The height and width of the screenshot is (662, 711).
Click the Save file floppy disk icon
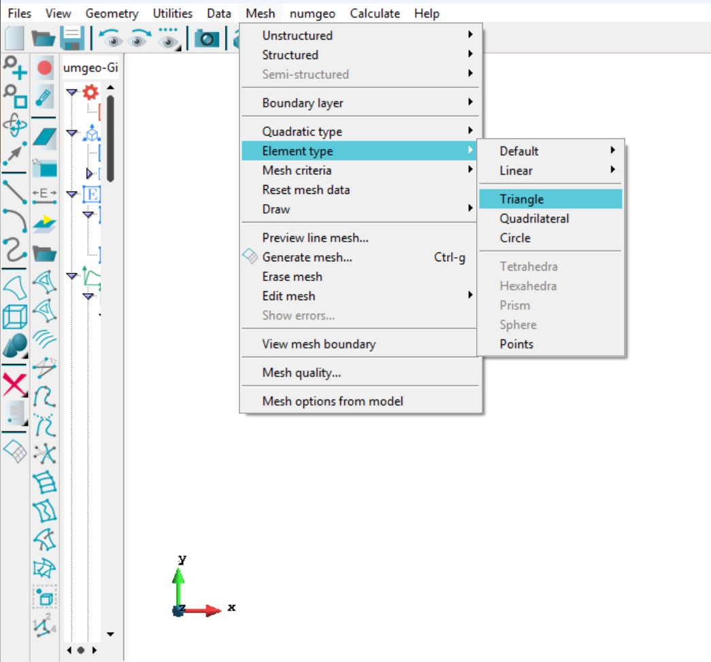[x=71, y=38]
